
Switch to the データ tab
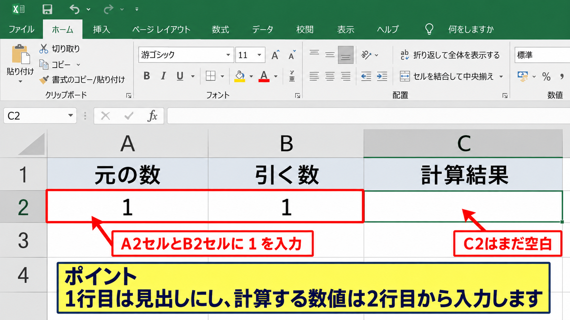262,30
